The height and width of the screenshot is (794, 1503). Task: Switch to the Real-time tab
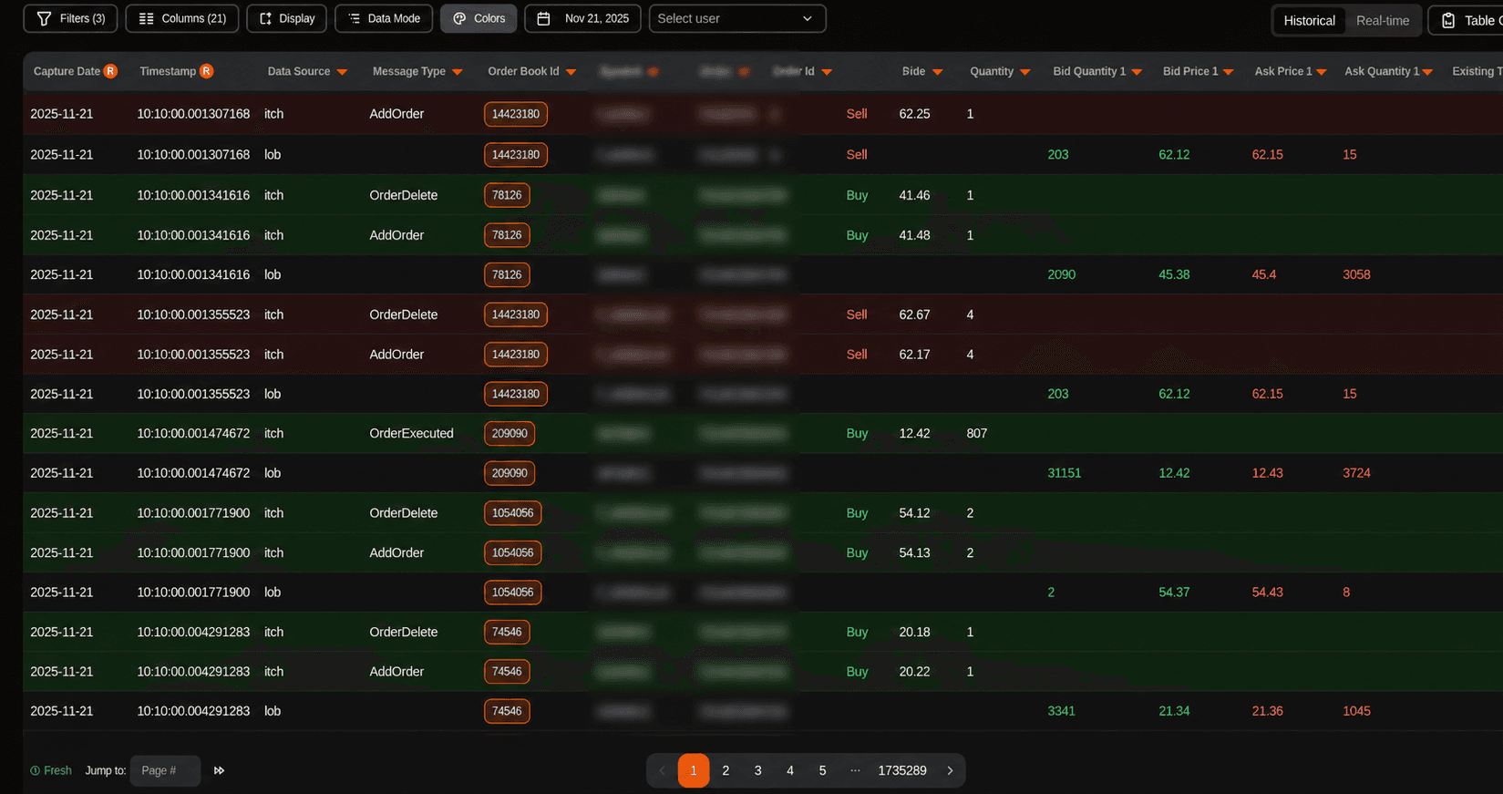[1382, 20]
